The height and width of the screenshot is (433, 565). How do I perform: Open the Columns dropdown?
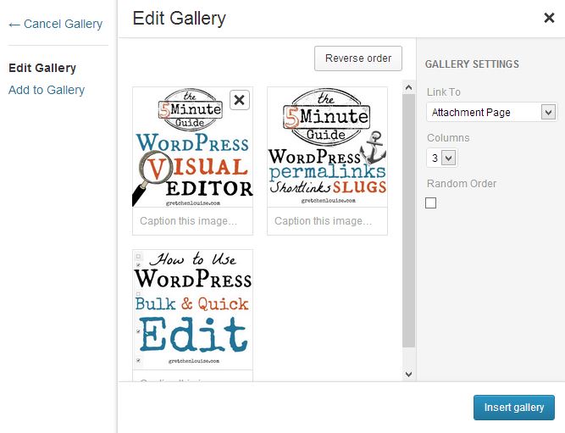(x=442, y=158)
